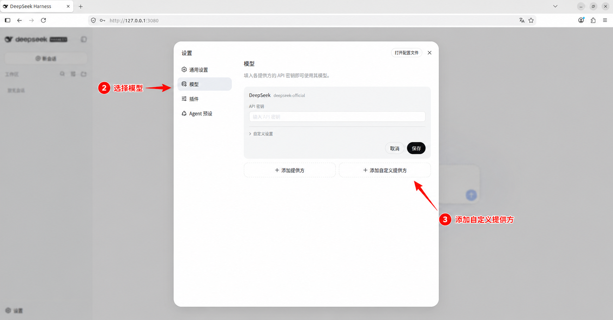Image resolution: width=613 pixels, height=320 pixels.
Task: Click the 取消 button
Action: [395, 148]
